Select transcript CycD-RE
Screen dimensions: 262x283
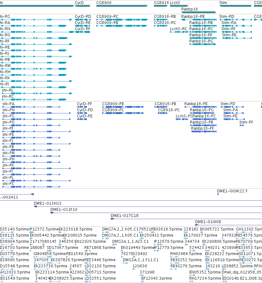(83, 22)
